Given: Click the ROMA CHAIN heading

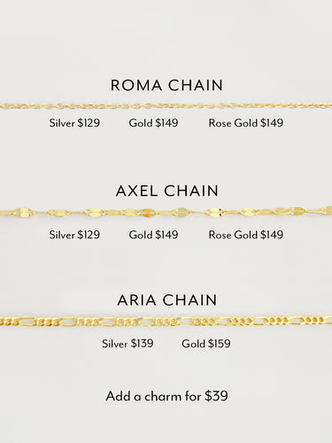Looking at the screenshot, I should click(x=166, y=85).
